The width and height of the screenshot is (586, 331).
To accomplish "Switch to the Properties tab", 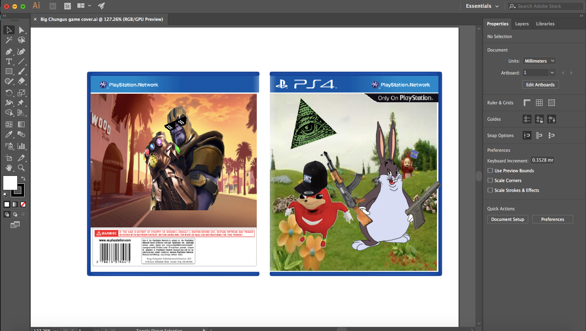I will pyautogui.click(x=498, y=24).
